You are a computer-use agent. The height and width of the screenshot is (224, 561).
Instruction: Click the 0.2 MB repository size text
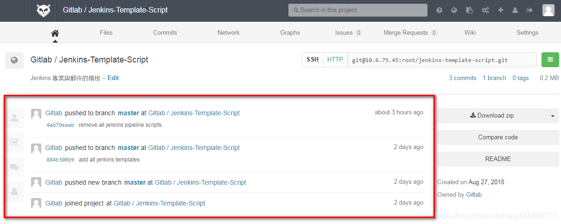pyautogui.click(x=549, y=78)
